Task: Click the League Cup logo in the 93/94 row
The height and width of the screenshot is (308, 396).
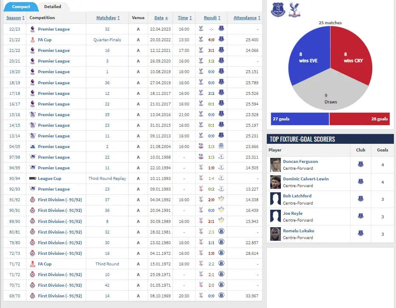Action: click(x=32, y=179)
